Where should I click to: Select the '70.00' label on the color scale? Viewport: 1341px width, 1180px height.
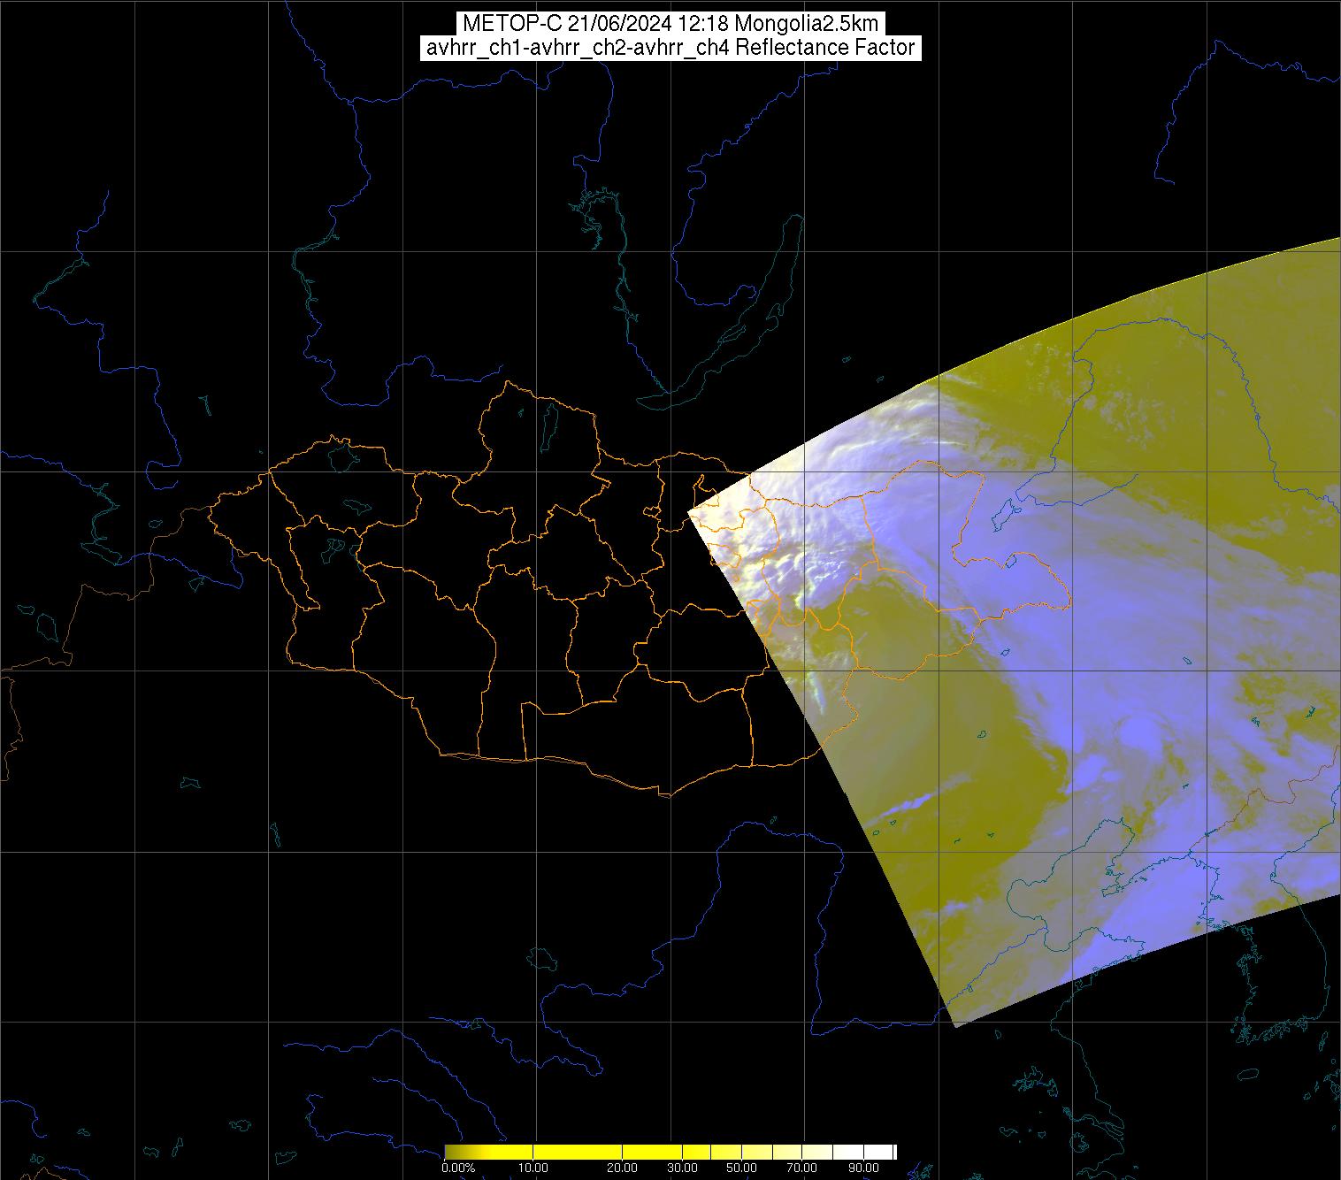(x=801, y=1168)
